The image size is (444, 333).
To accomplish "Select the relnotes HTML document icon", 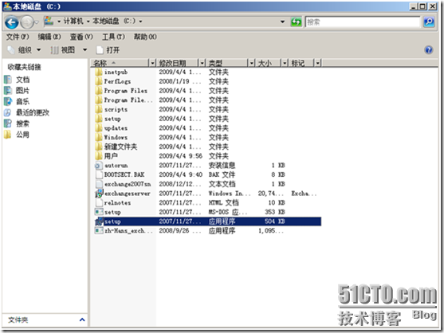I will click(99, 202).
